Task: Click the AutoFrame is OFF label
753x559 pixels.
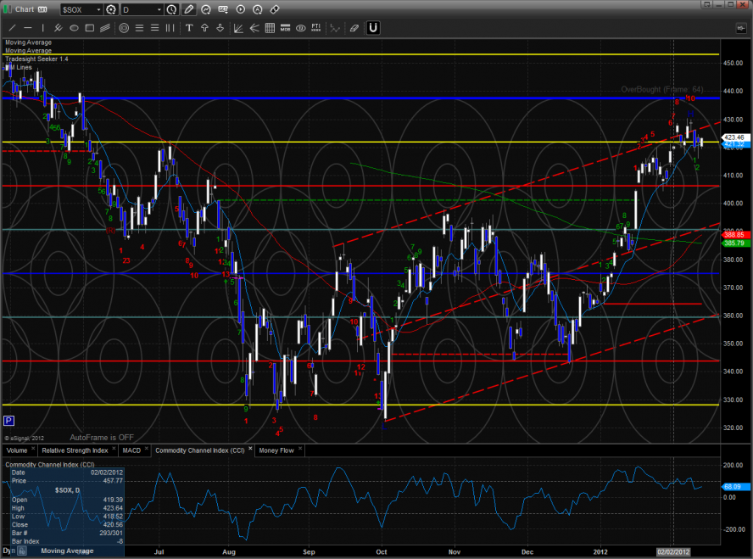Action: pos(102,438)
